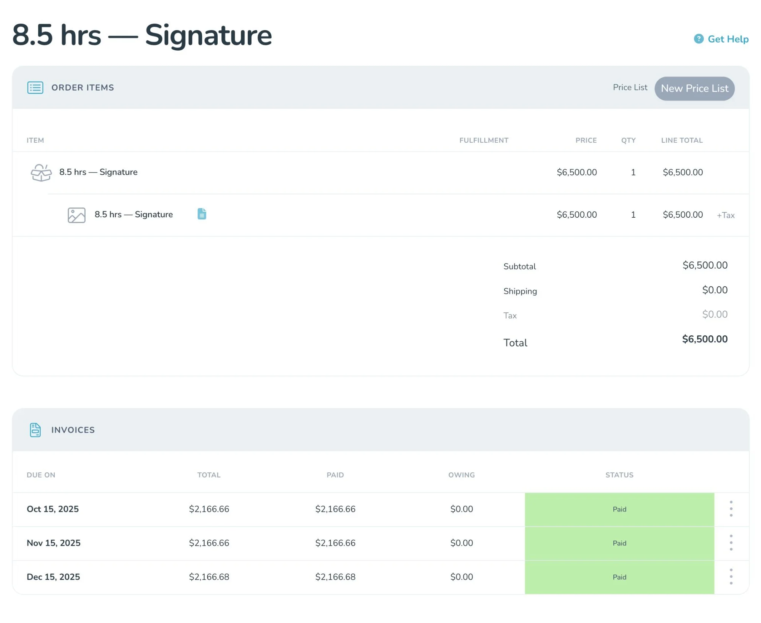Open options menu for Nov 15 invoice
This screenshot has width=761, height=623.
click(731, 543)
